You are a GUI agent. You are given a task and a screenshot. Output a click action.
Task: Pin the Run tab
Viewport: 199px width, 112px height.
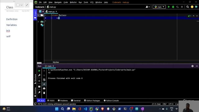[x=39, y=92]
